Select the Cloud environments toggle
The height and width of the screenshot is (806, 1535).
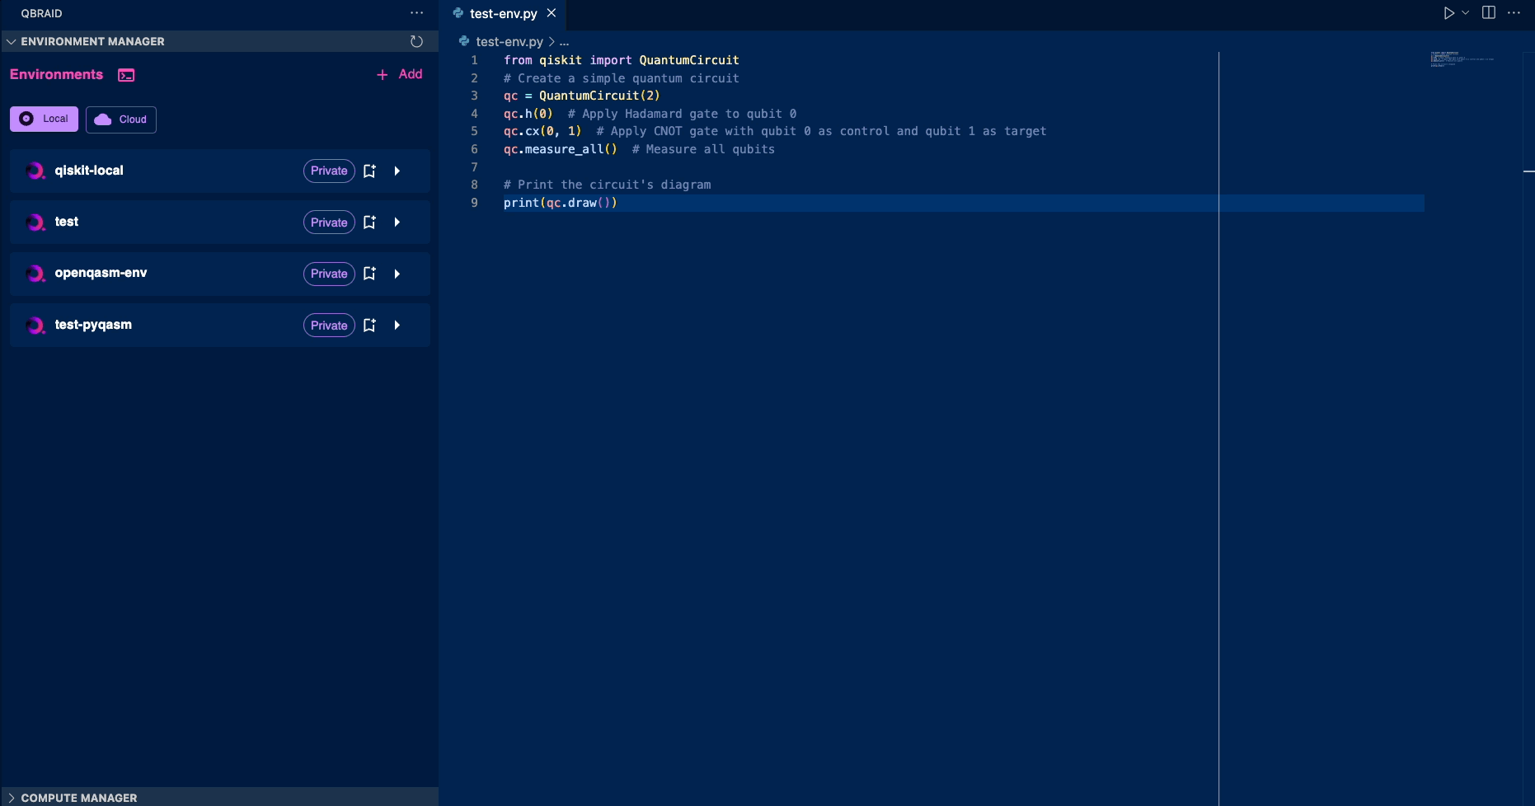(121, 119)
